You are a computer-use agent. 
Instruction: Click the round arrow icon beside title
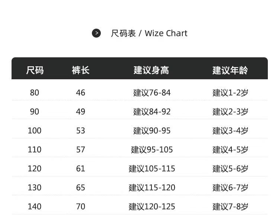pos(96,33)
